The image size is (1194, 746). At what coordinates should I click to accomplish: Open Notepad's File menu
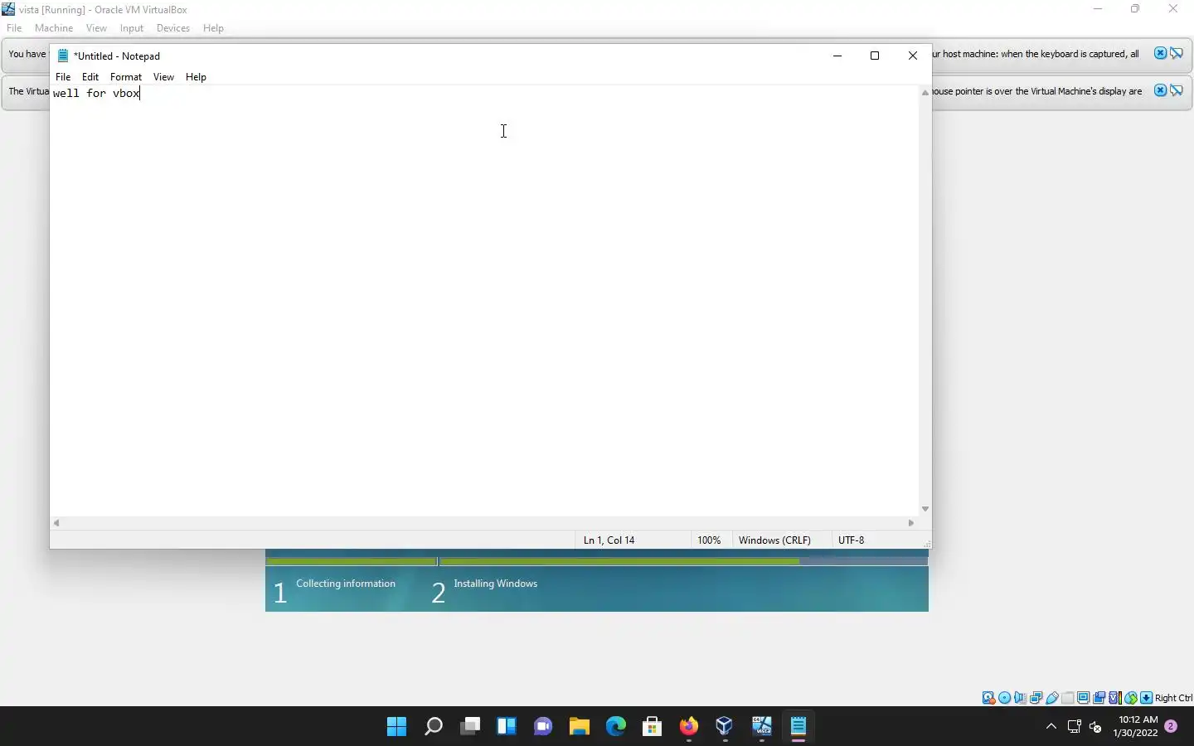click(63, 77)
